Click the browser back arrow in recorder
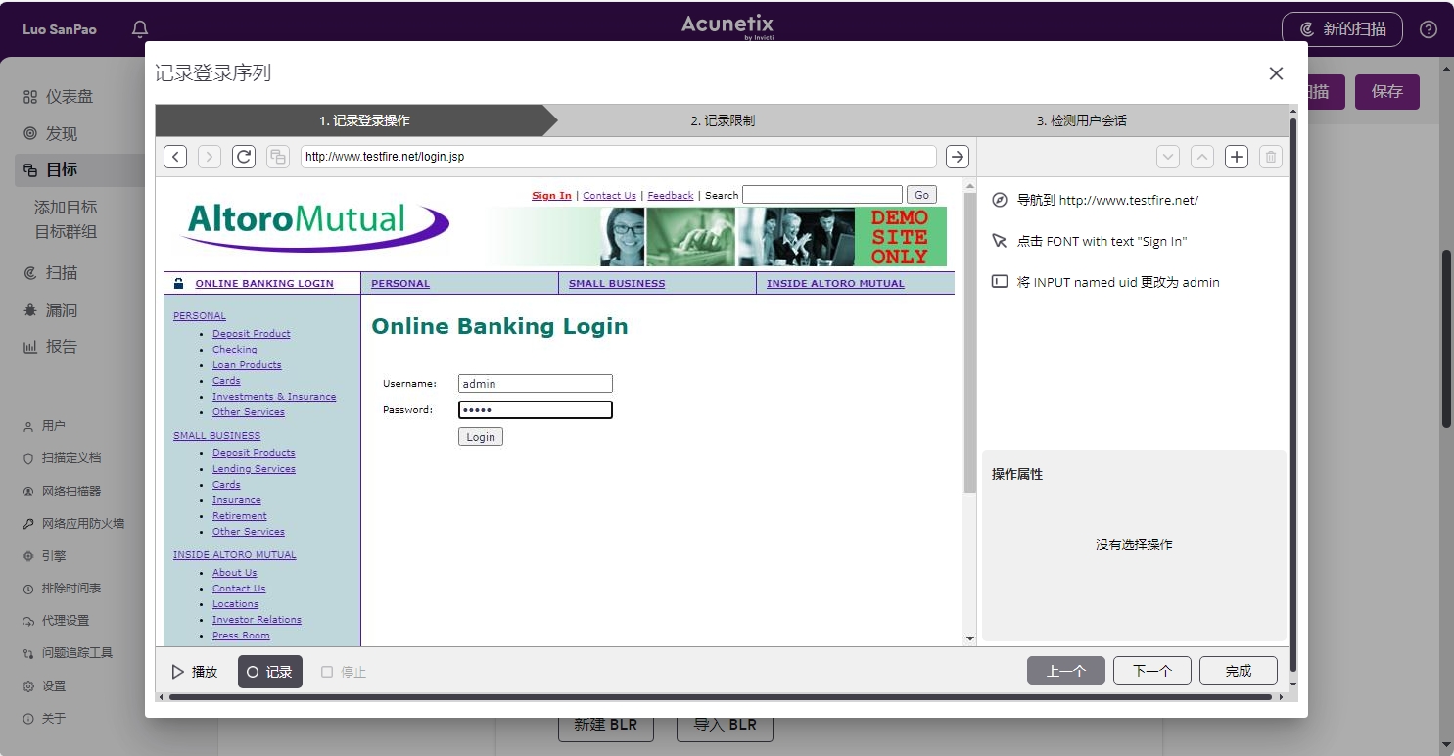 (175, 156)
